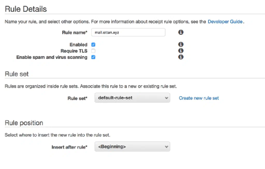Toggle Enable spam and virus scanning checkbox
Image resolution: width=265 pixels, height=169 pixels.
(x=93, y=57)
